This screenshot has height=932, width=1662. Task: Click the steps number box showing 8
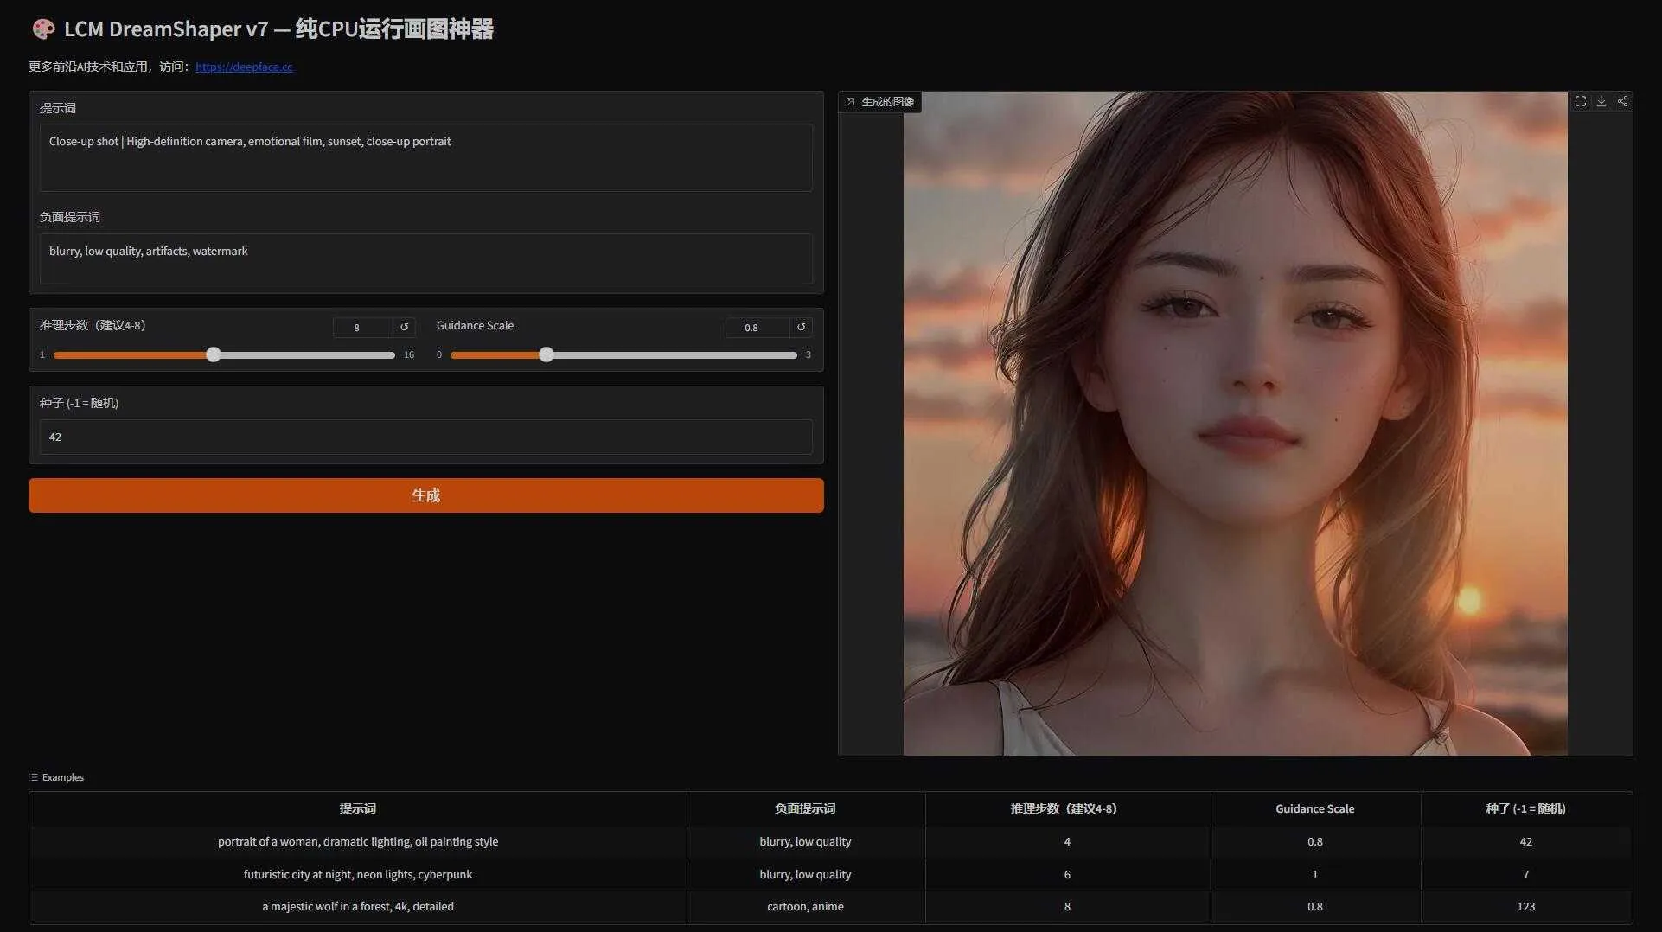[357, 328]
